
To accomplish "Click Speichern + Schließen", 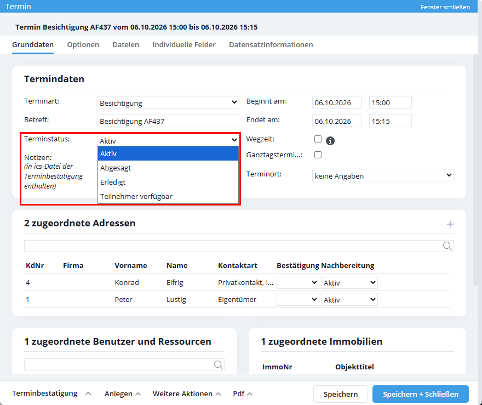I will coord(421,394).
